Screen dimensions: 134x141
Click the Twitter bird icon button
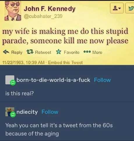130,8
